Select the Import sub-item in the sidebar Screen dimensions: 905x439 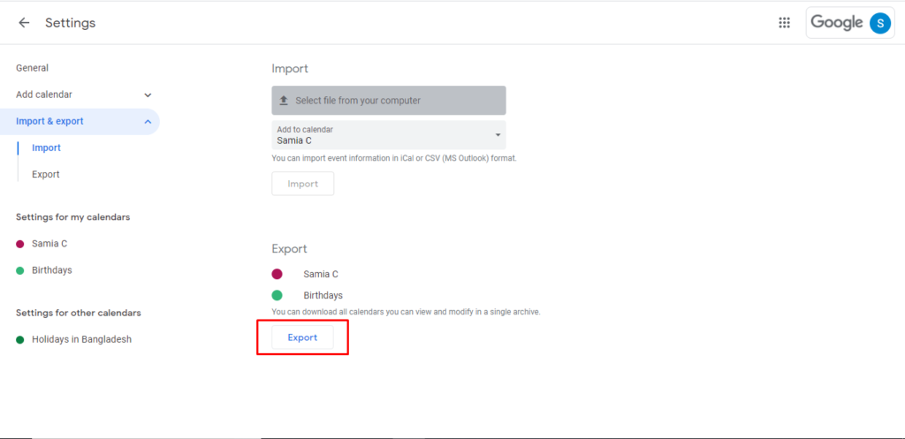pyautogui.click(x=46, y=148)
